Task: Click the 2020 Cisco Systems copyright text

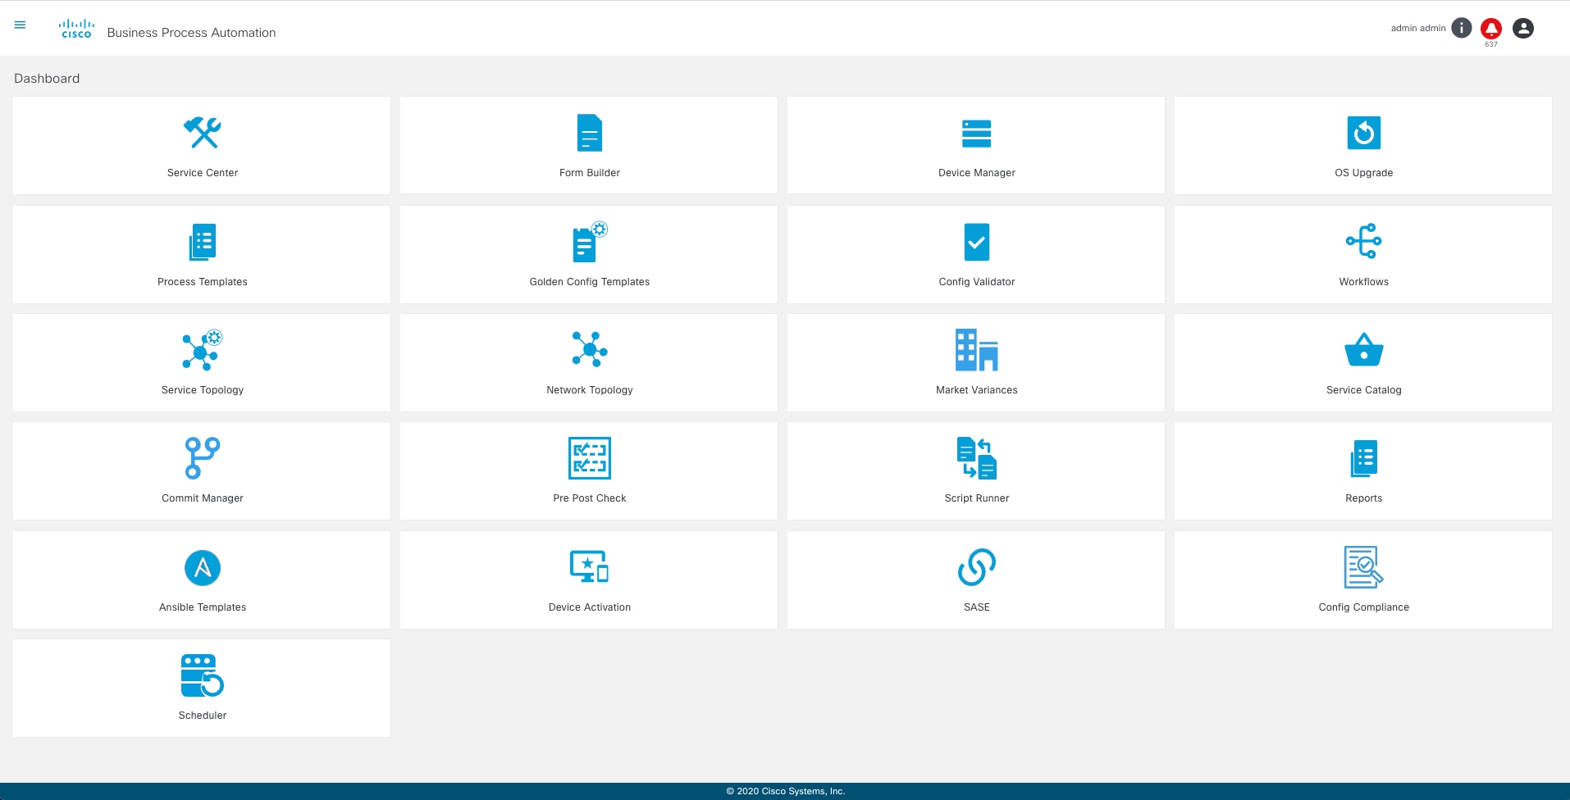Action: (x=785, y=791)
